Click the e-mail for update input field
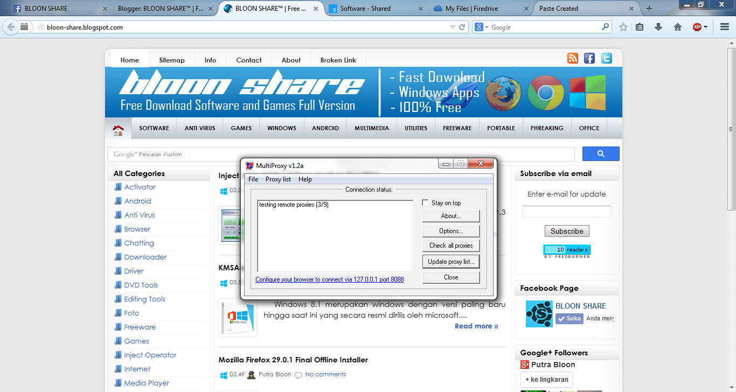 click(567, 212)
